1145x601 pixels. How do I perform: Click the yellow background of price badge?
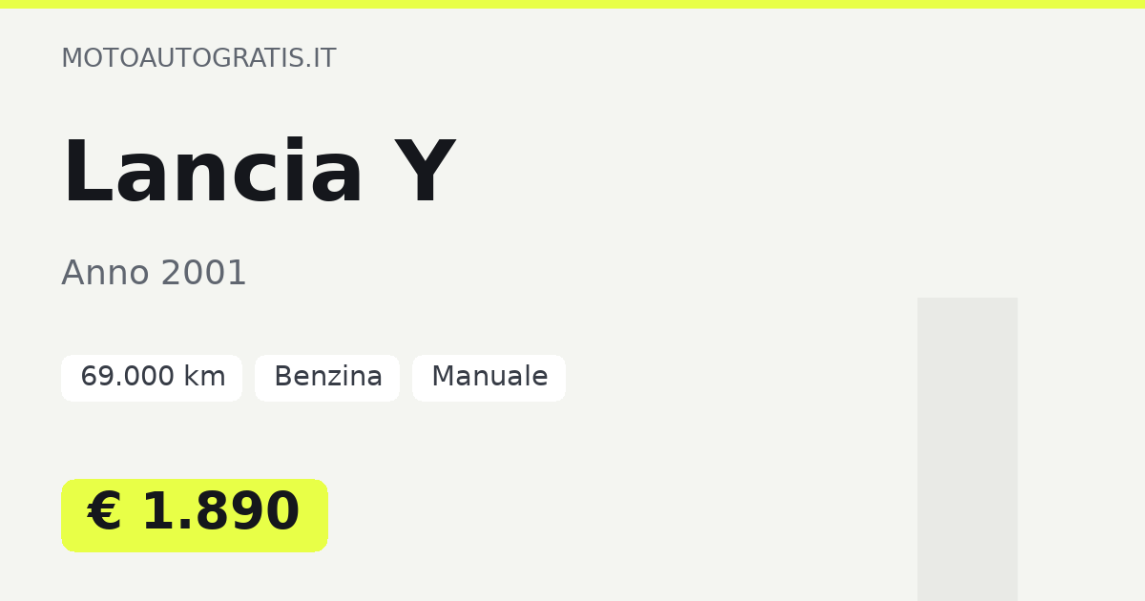(315, 540)
